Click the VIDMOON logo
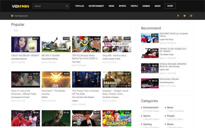The width and height of the screenshot is (205, 128). 20,6
